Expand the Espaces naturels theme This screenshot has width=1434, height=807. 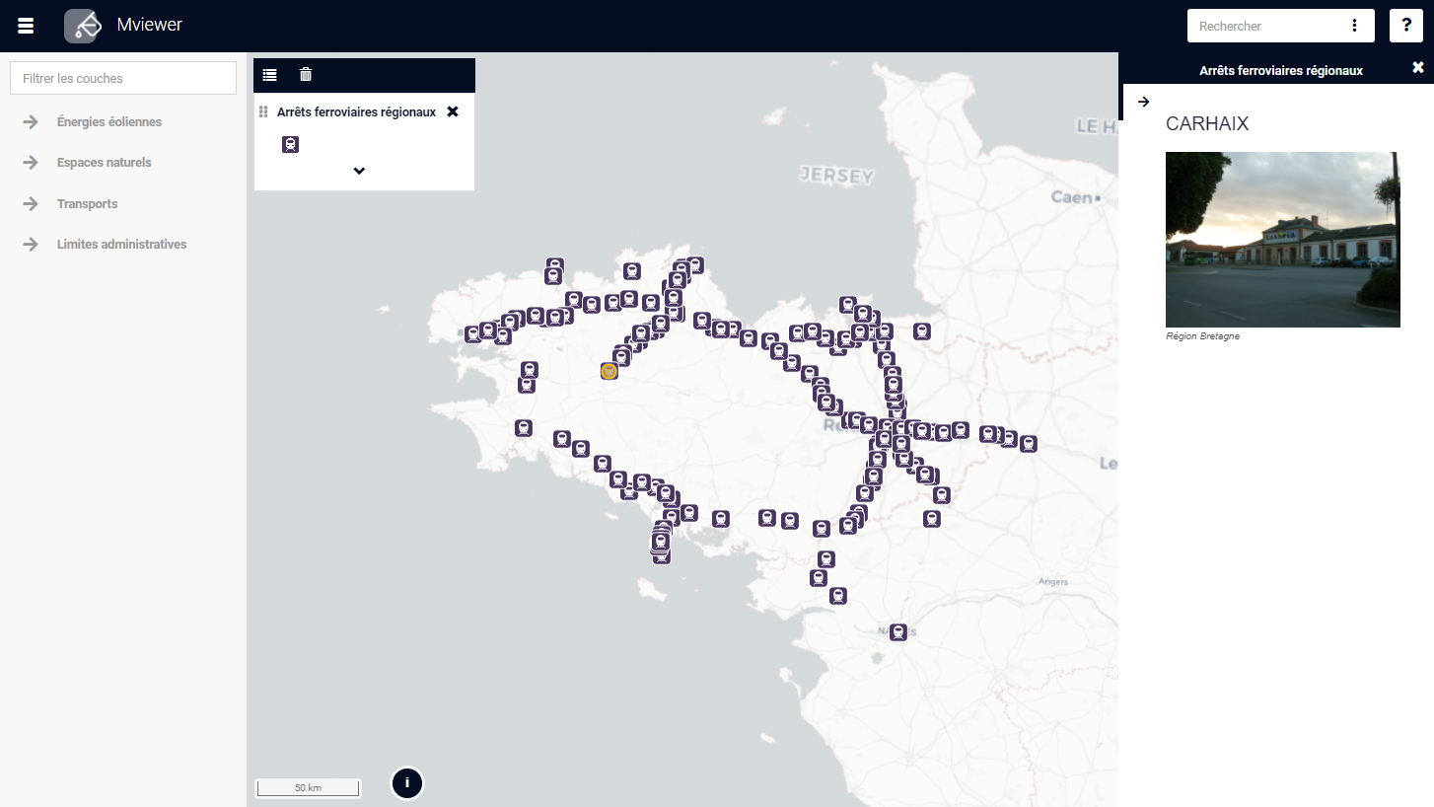[104, 163]
